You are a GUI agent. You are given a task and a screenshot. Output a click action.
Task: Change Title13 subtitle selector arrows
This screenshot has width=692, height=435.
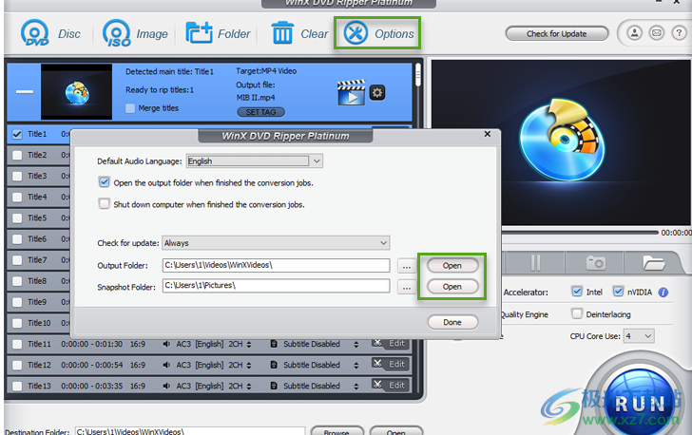coord(356,386)
